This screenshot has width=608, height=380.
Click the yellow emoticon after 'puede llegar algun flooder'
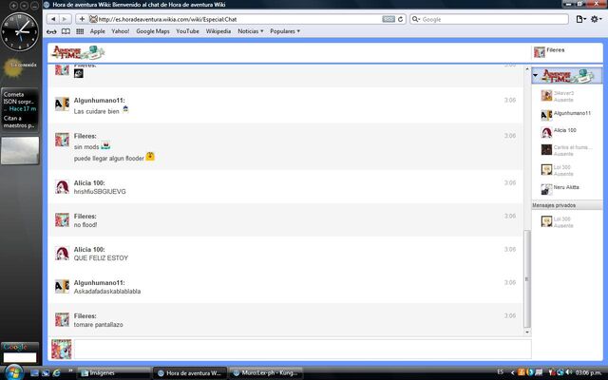coord(150,156)
